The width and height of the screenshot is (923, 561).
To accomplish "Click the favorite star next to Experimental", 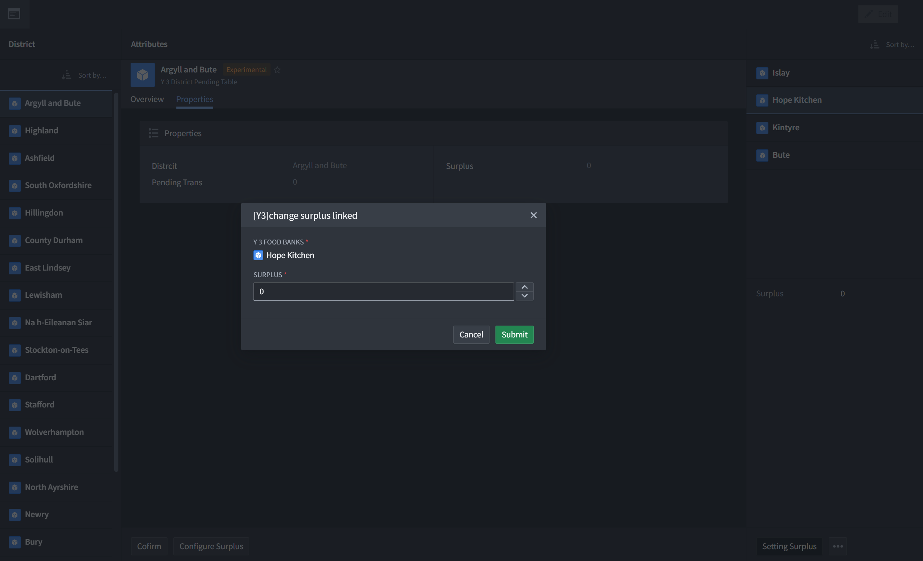I will 277,70.
